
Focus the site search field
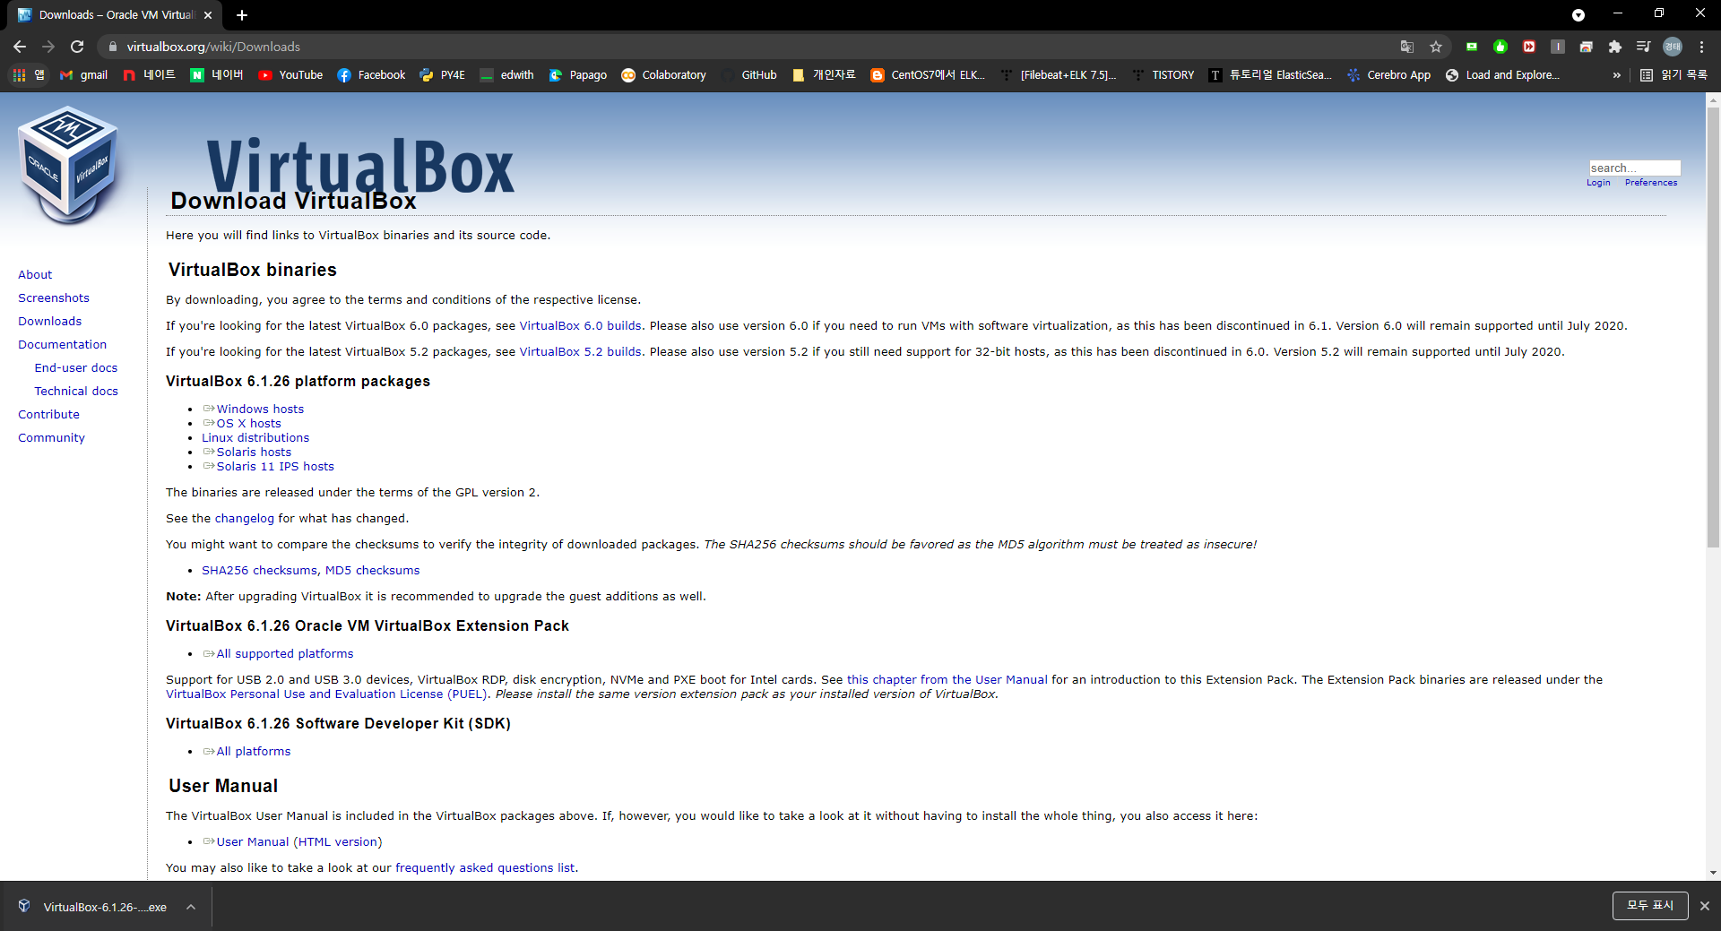coord(1635,168)
